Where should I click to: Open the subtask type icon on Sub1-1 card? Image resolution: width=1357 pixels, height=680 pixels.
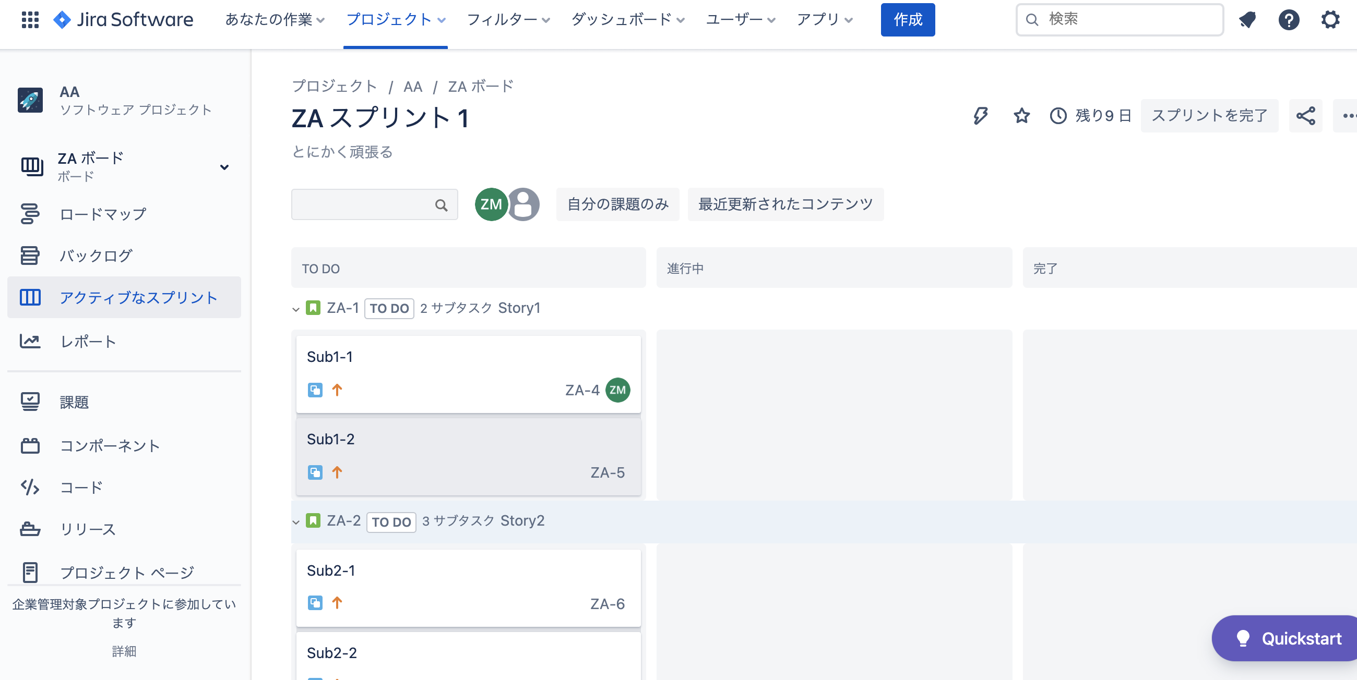click(315, 390)
